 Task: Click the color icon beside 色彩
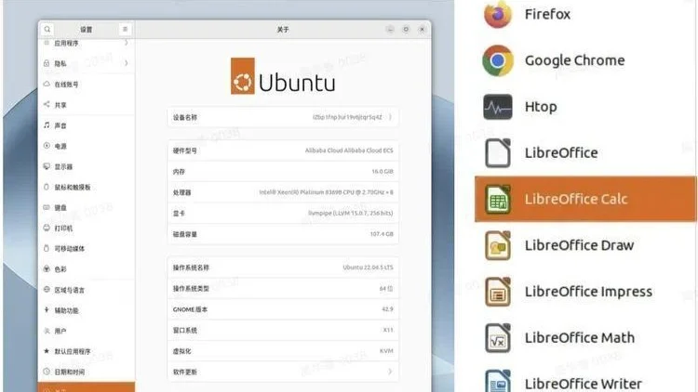click(47, 268)
